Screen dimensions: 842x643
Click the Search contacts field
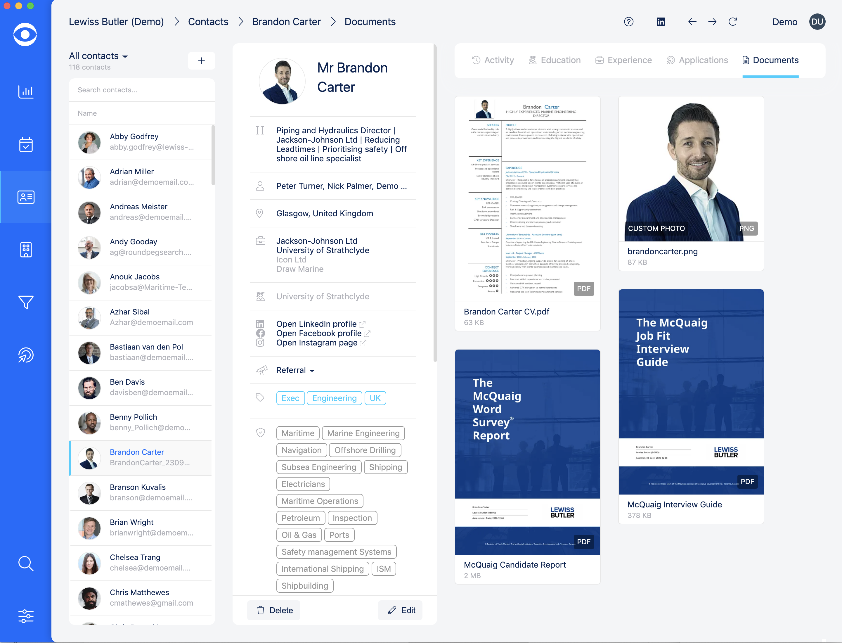141,90
